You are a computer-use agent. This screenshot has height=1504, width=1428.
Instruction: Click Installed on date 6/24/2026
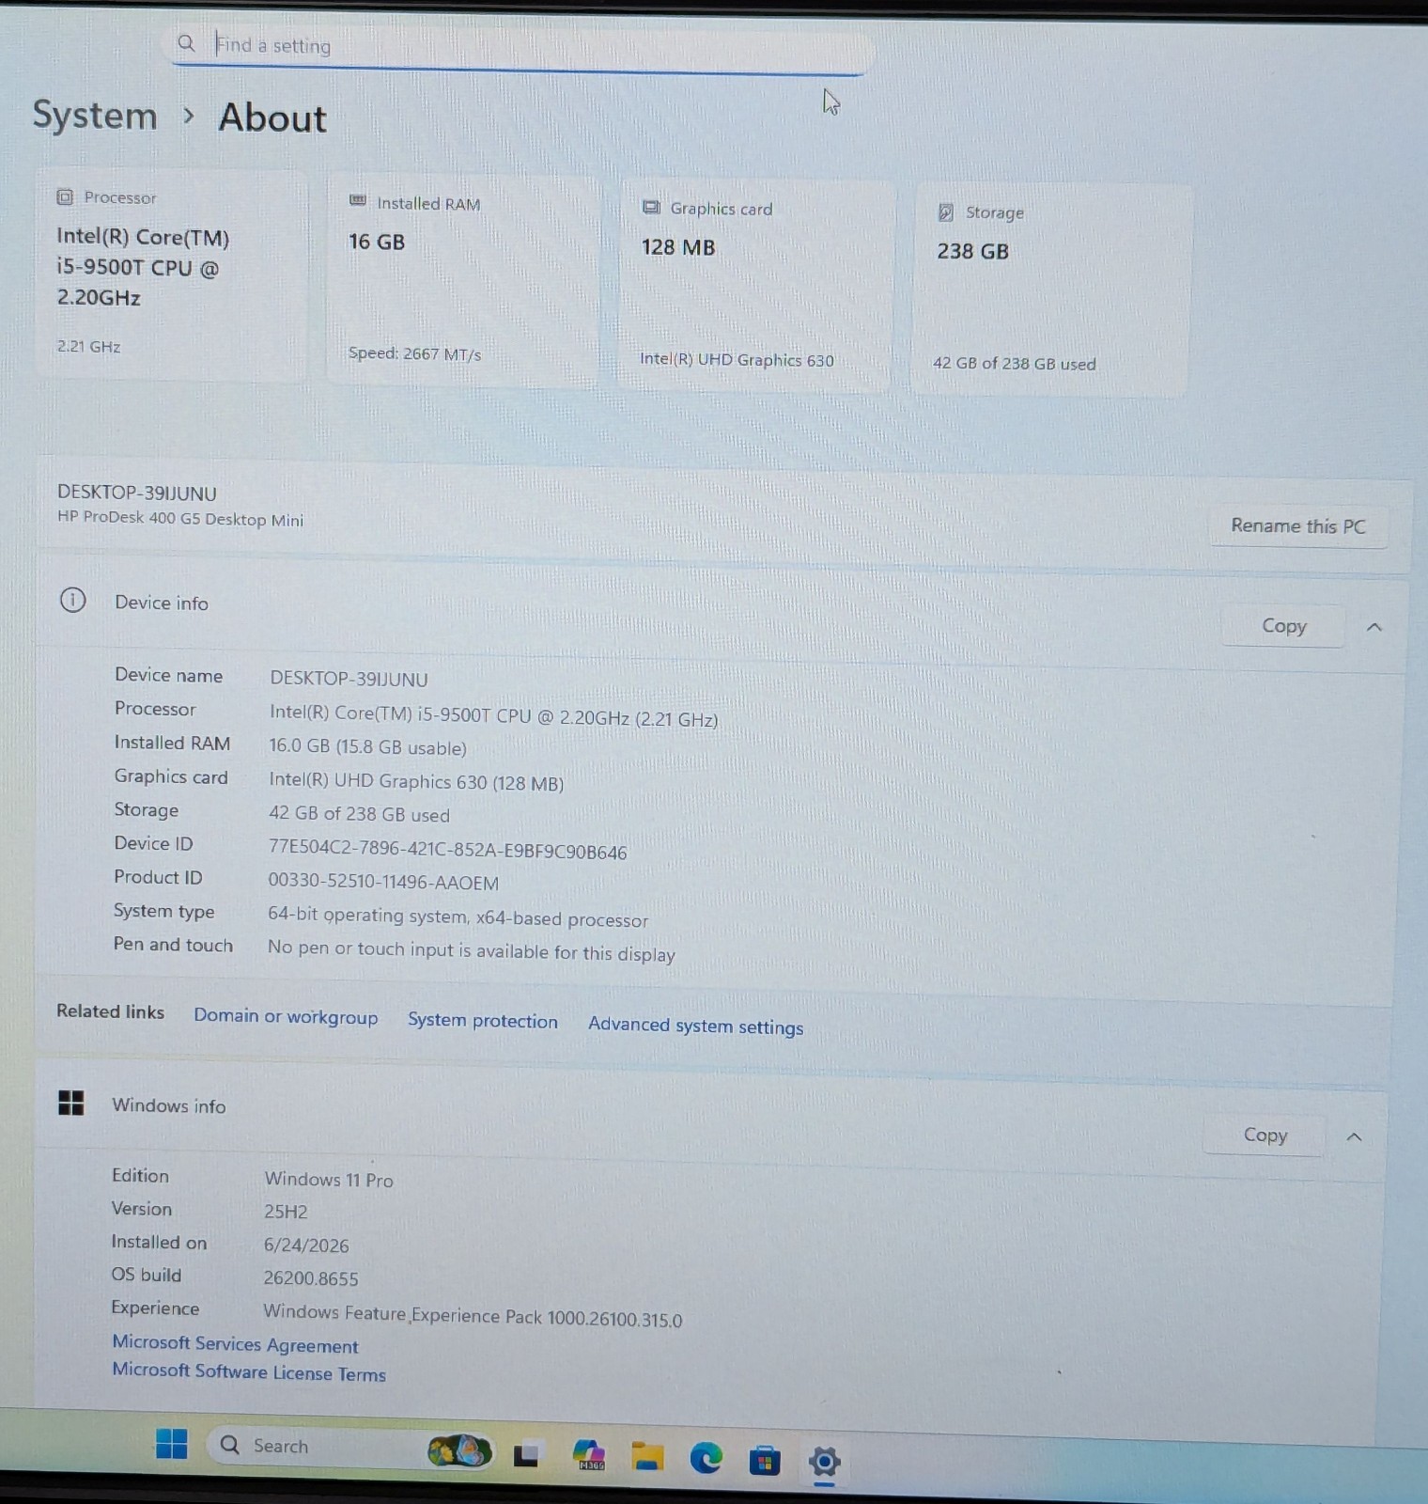[x=306, y=1245]
